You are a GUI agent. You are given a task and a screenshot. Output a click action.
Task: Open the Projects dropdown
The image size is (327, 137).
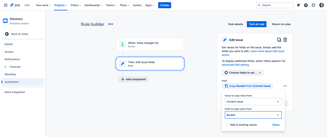click(x=61, y=5)
